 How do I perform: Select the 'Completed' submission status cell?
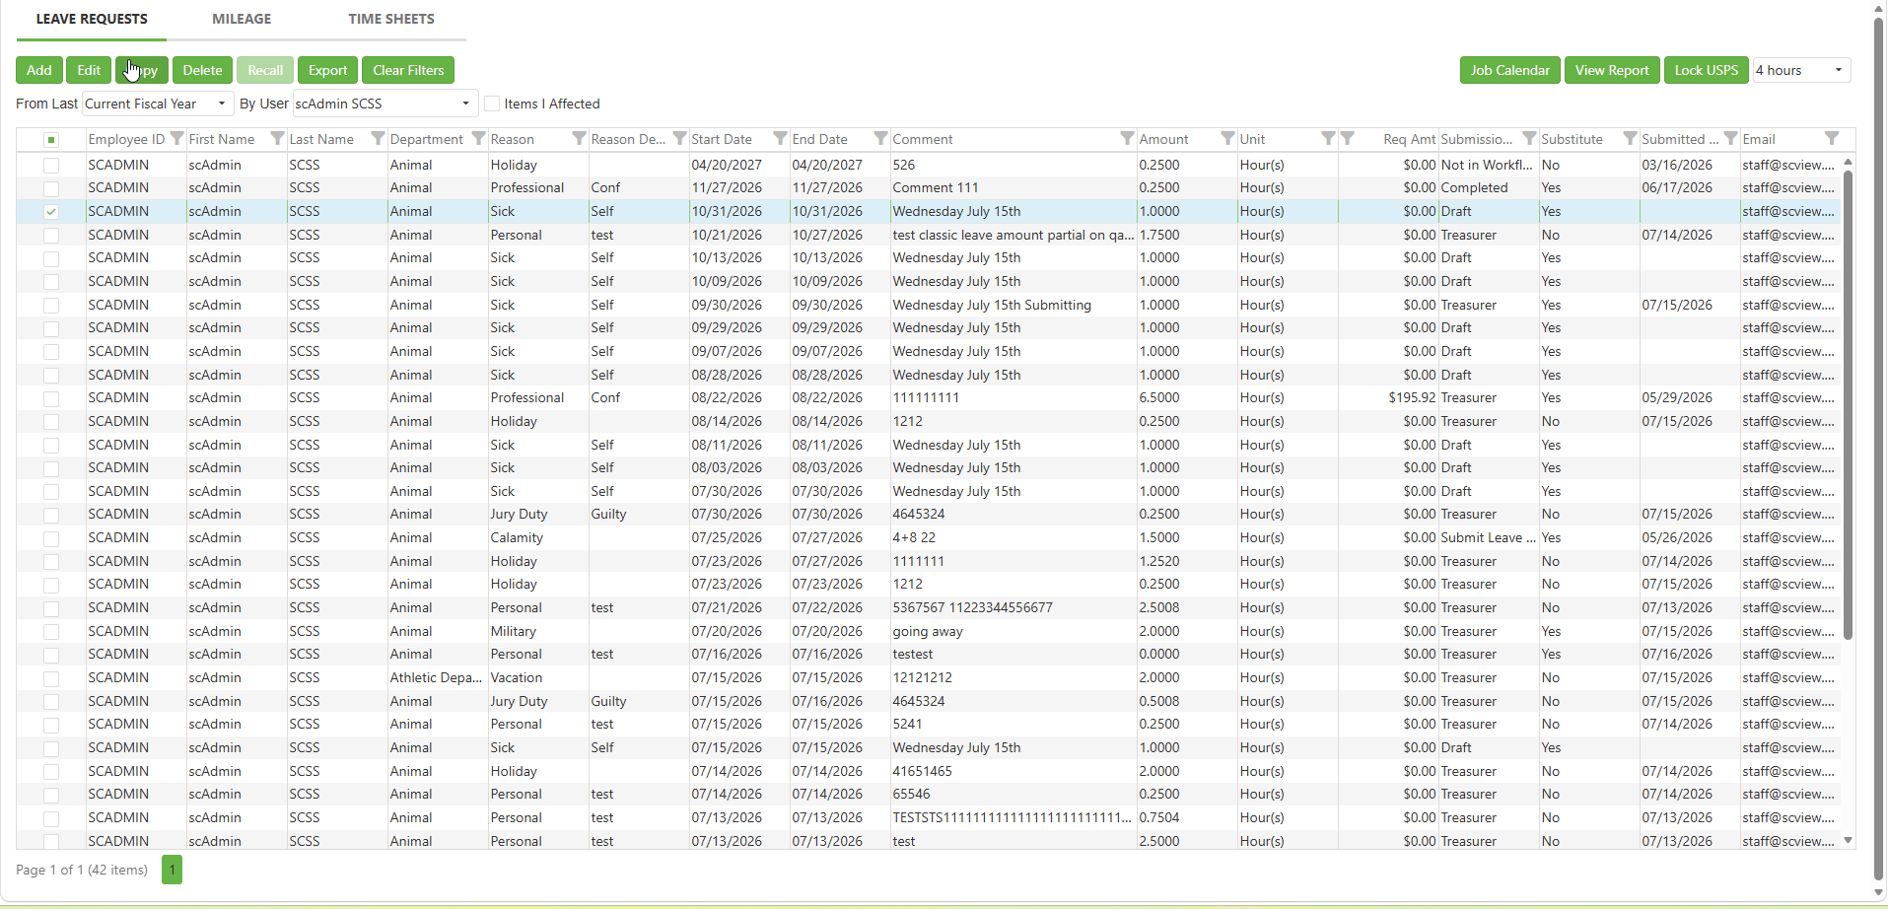(x=1488, y=187)
